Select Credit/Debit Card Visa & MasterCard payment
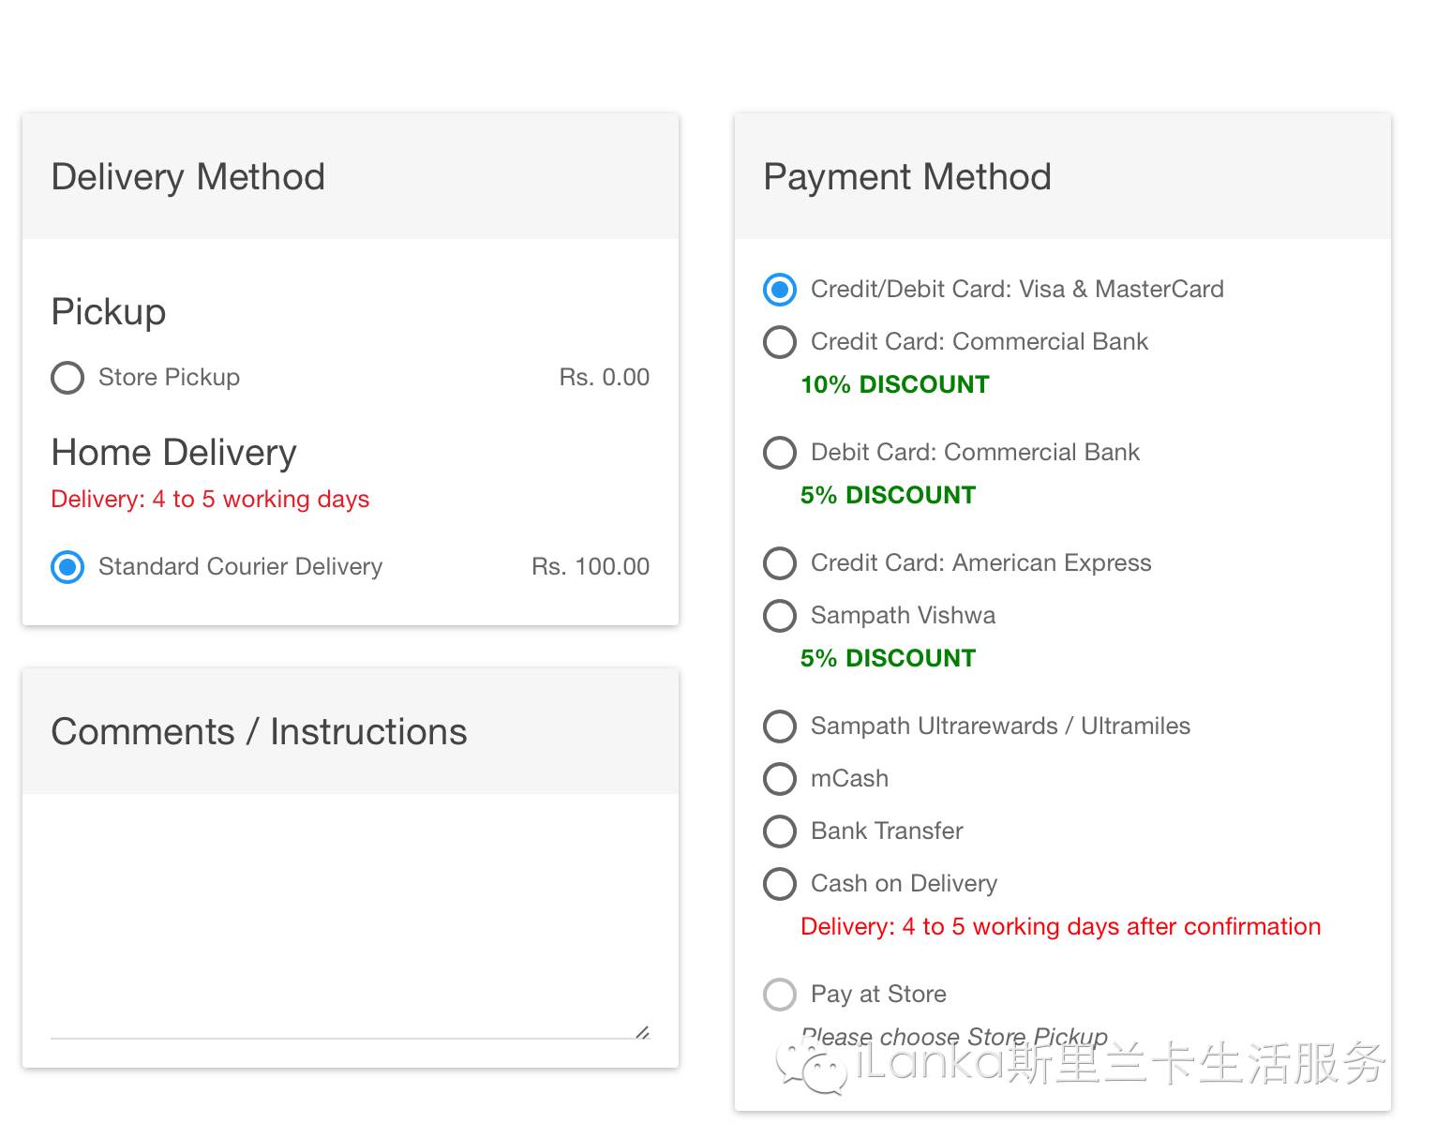The image size is (1436, 1138). (x=780, y=290)
